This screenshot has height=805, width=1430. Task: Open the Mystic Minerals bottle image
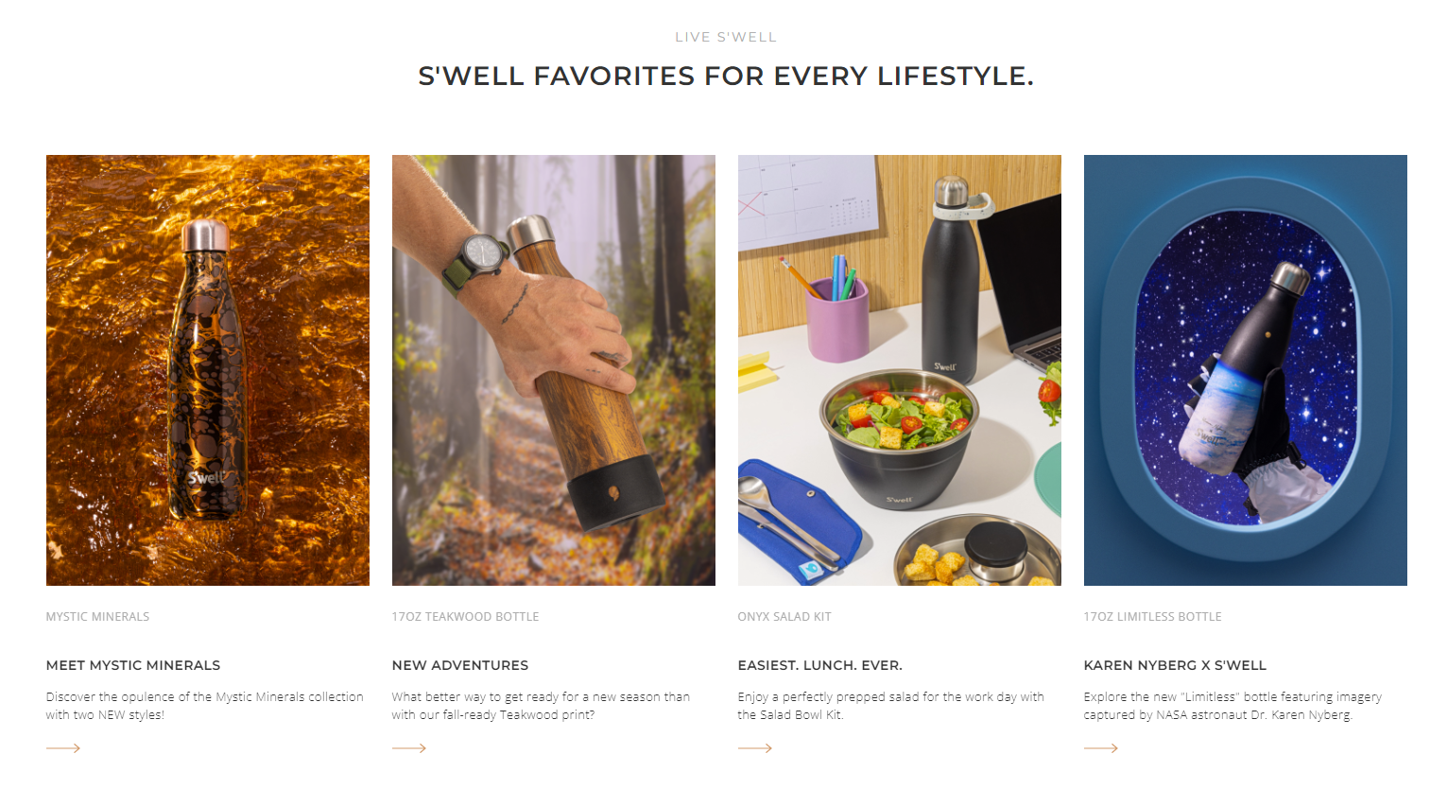(x=208, y=369)
